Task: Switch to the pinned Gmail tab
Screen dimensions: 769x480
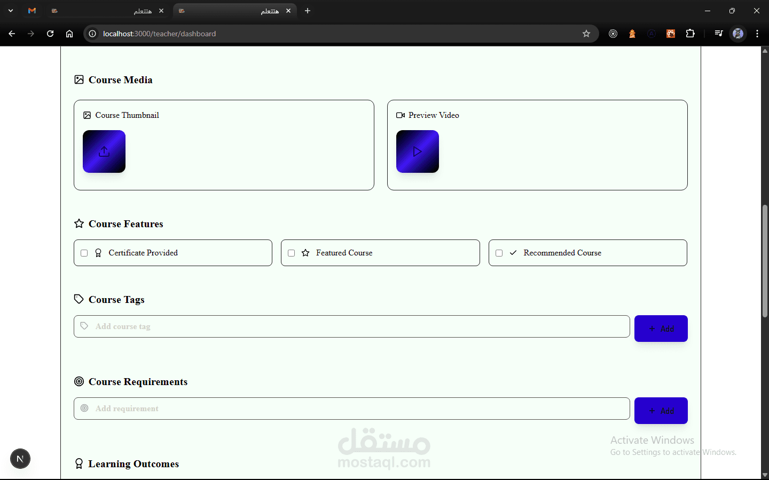Action: 32,11
